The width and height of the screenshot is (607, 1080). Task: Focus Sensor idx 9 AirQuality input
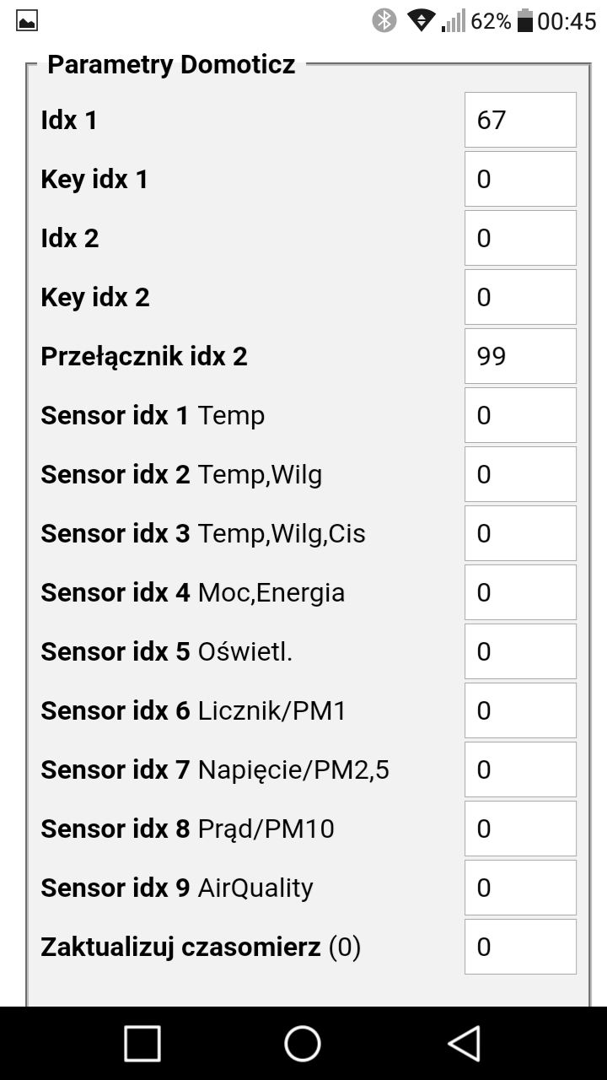pos(520,888)
